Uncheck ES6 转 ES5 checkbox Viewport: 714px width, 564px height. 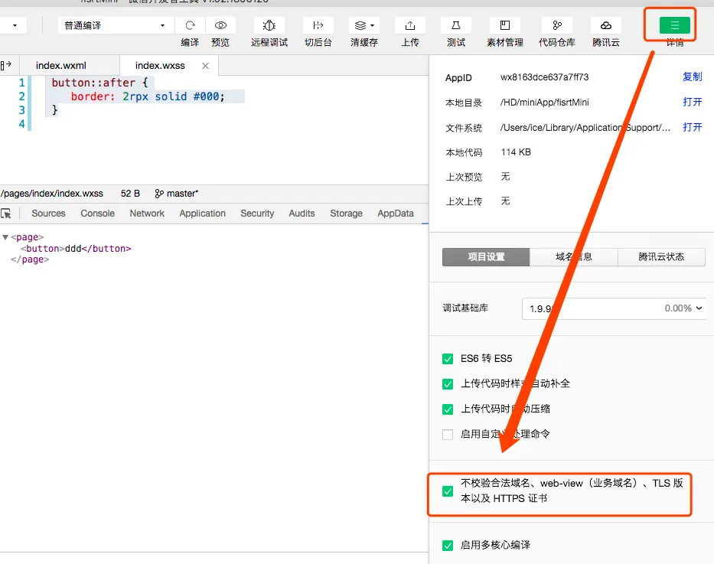point(448,359)
